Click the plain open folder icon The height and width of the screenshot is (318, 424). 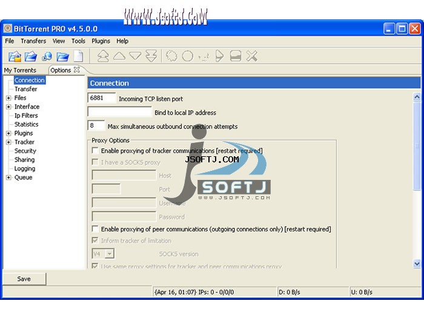click(63, 56)
